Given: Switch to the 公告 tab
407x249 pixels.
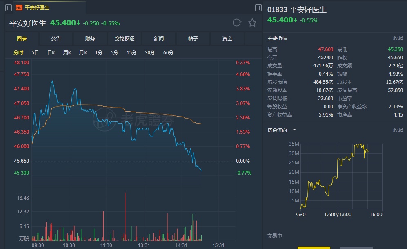Looking at the screenshot, I should 56,39.
